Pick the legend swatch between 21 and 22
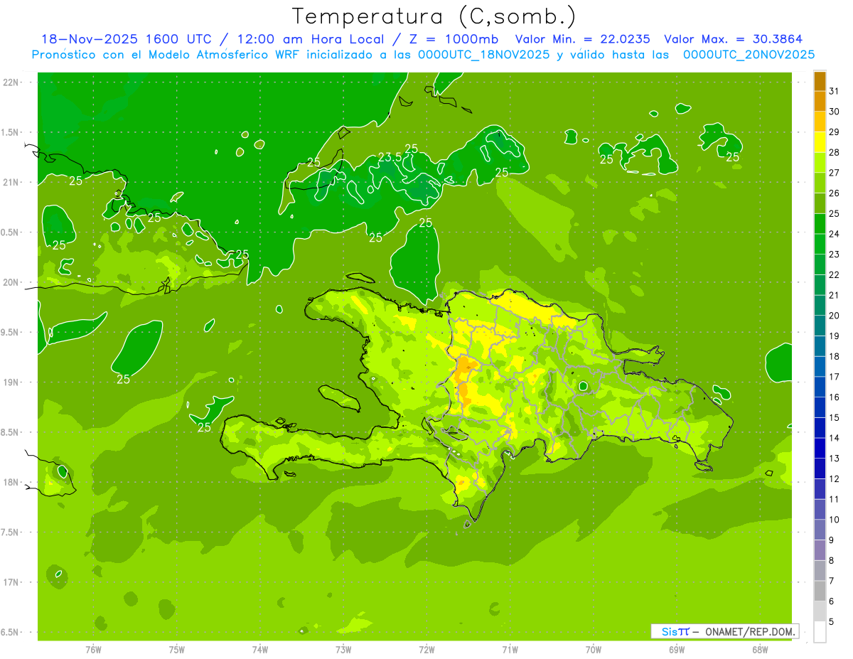Screen dimensions: 853x659 pyautogui.click(x=820, y=285)
